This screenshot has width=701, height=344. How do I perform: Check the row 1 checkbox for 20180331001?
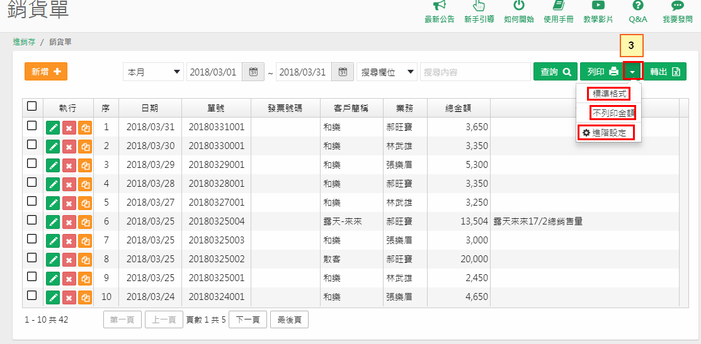coord(31,126)
